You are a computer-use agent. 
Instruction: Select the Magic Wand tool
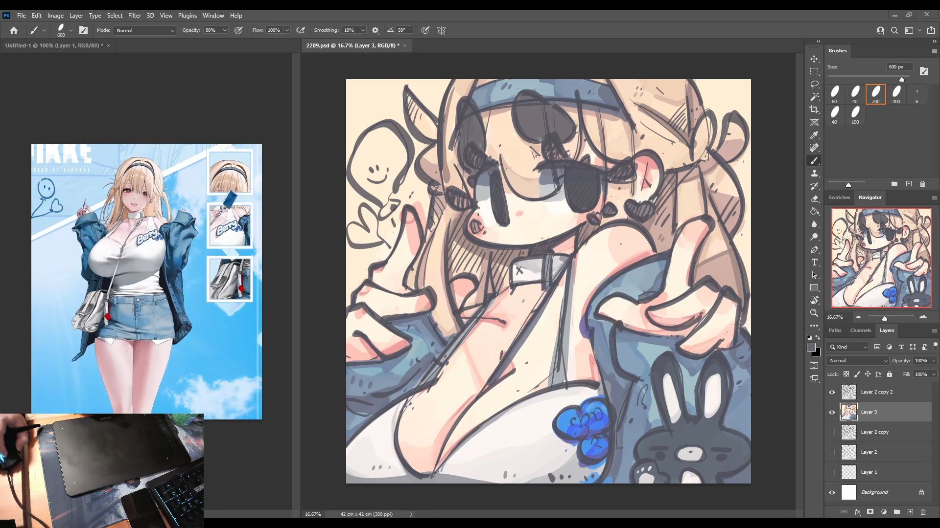pos(814,97)
